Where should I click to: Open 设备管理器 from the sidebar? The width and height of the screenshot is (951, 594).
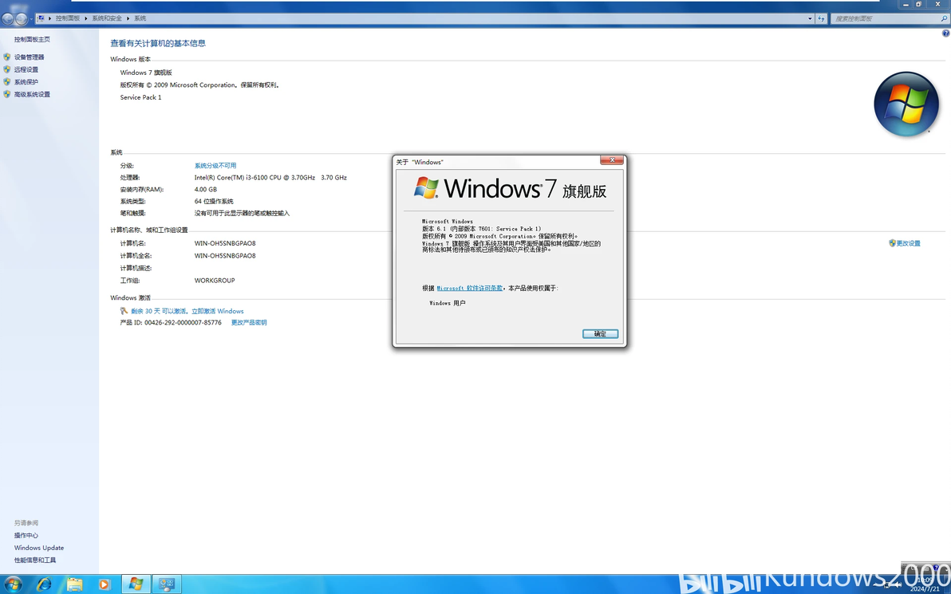(x=29, y=57)
